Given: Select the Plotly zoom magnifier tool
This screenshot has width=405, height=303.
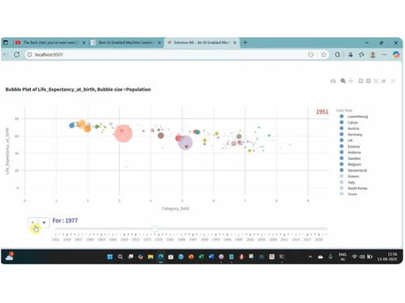Looking at the screenshot, I should (x=343, y=81).
